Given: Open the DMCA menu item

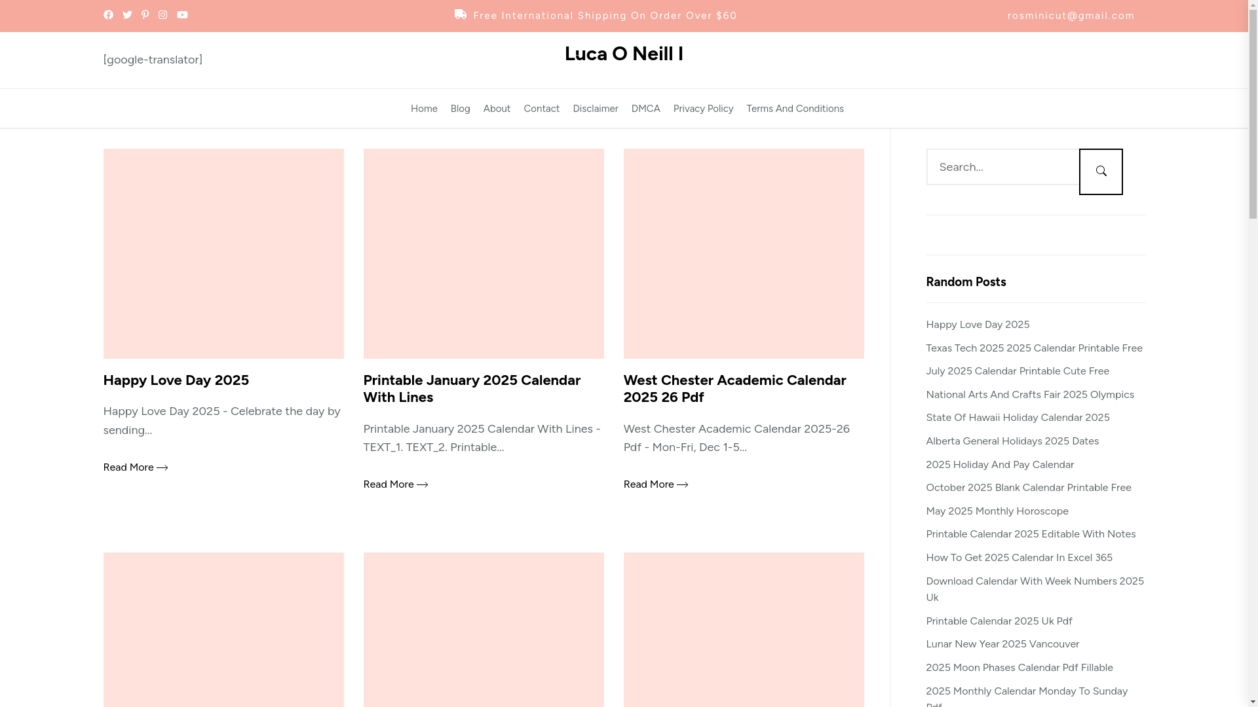Looking at the screenshot, I should click(x=645, y=109).
